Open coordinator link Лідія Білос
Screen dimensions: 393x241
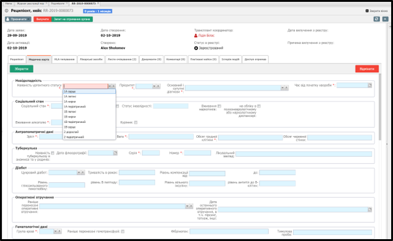pos(206,35)
